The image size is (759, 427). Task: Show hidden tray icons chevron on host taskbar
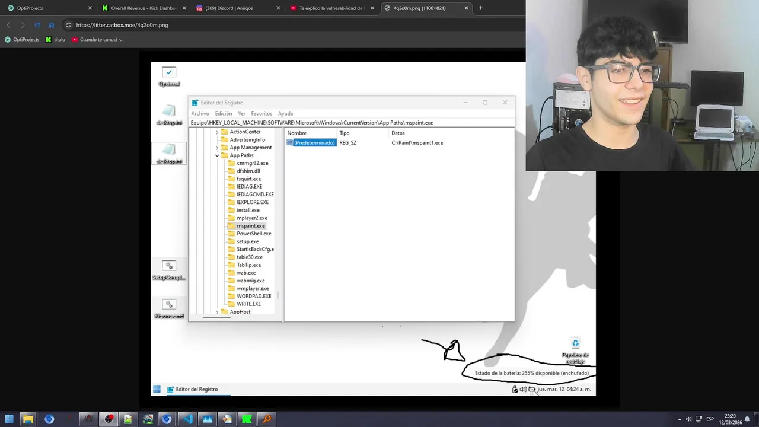[680, 419]
